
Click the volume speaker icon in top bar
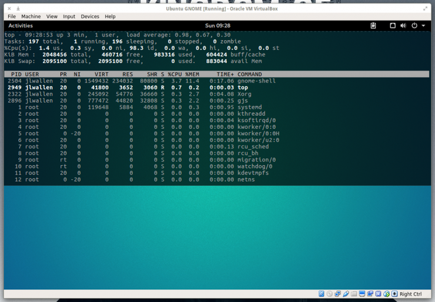[x=403, y=25]
